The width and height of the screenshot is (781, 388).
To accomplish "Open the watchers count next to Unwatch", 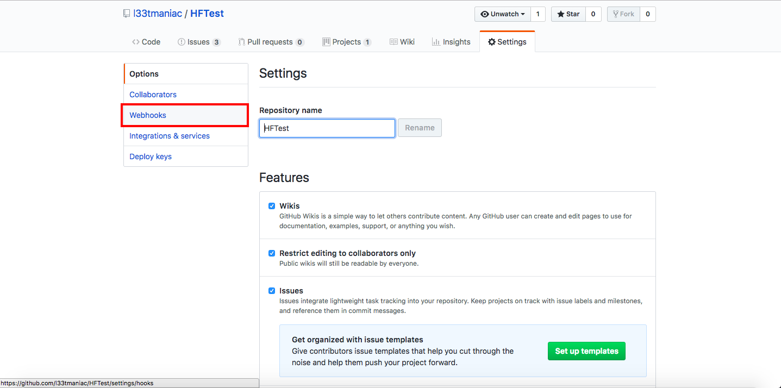I will 538,14.
